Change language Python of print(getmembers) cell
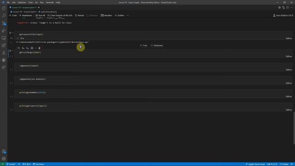The image size is (295, 166). coord(289,96)
